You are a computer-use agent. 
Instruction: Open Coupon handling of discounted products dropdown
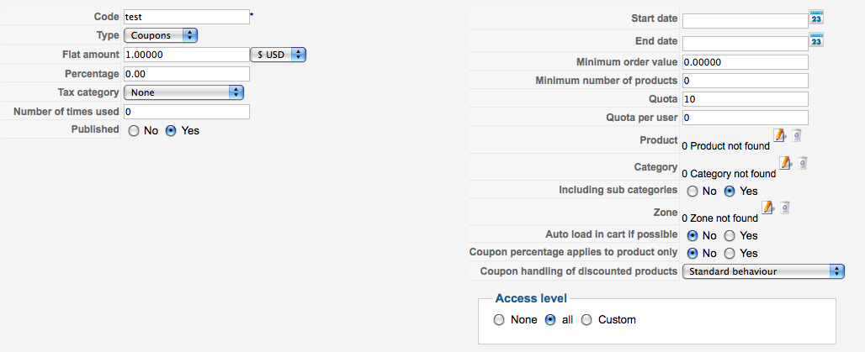[762, 271]
